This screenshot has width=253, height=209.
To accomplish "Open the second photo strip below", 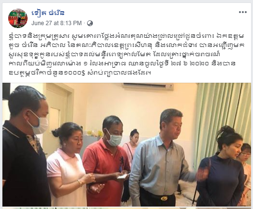I will coord(127,208).
